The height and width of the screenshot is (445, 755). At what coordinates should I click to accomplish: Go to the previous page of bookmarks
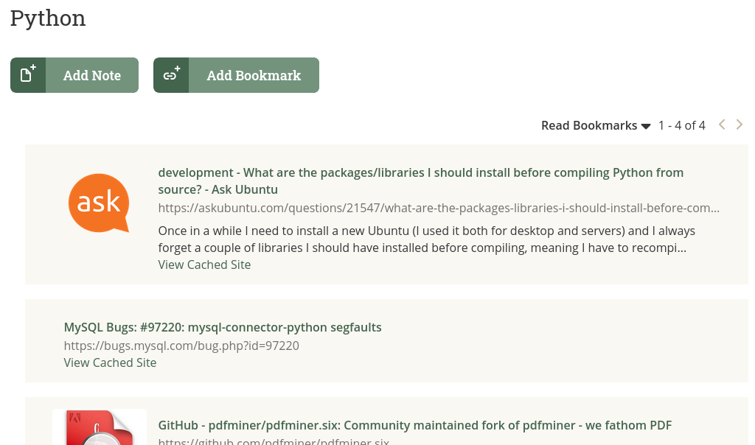[722, 125]
